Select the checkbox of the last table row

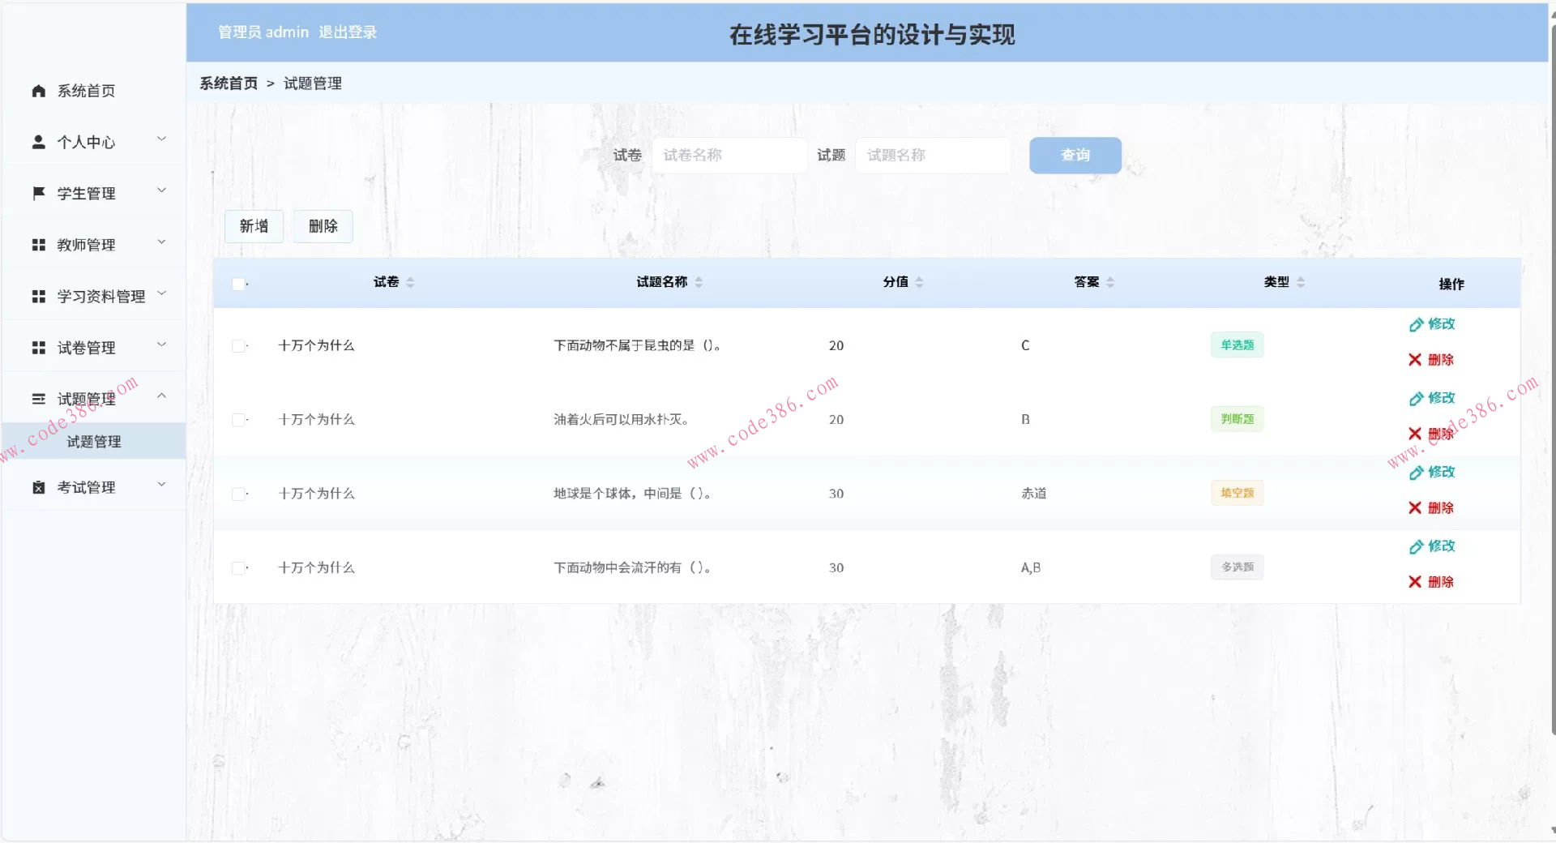(x=238, y=568)
